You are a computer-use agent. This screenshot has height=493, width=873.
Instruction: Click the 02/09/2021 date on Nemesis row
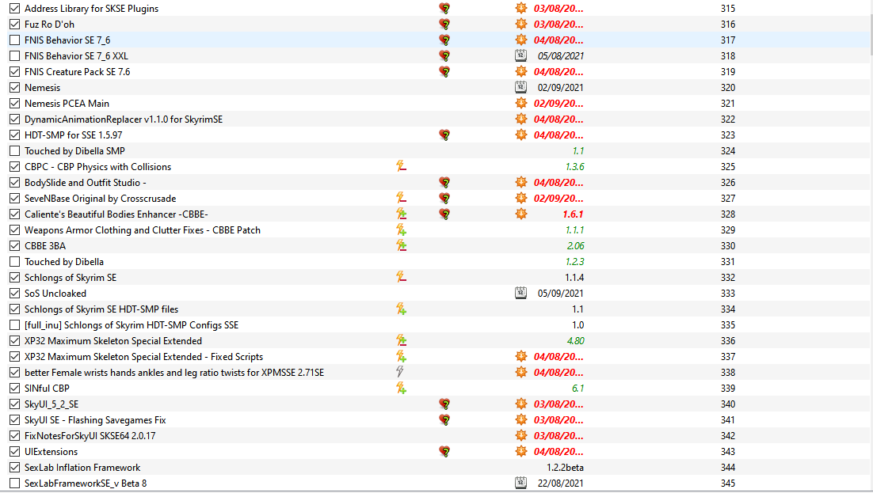(561, 87)
